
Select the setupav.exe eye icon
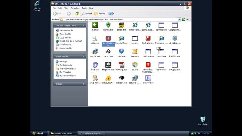tap(121, 78)
